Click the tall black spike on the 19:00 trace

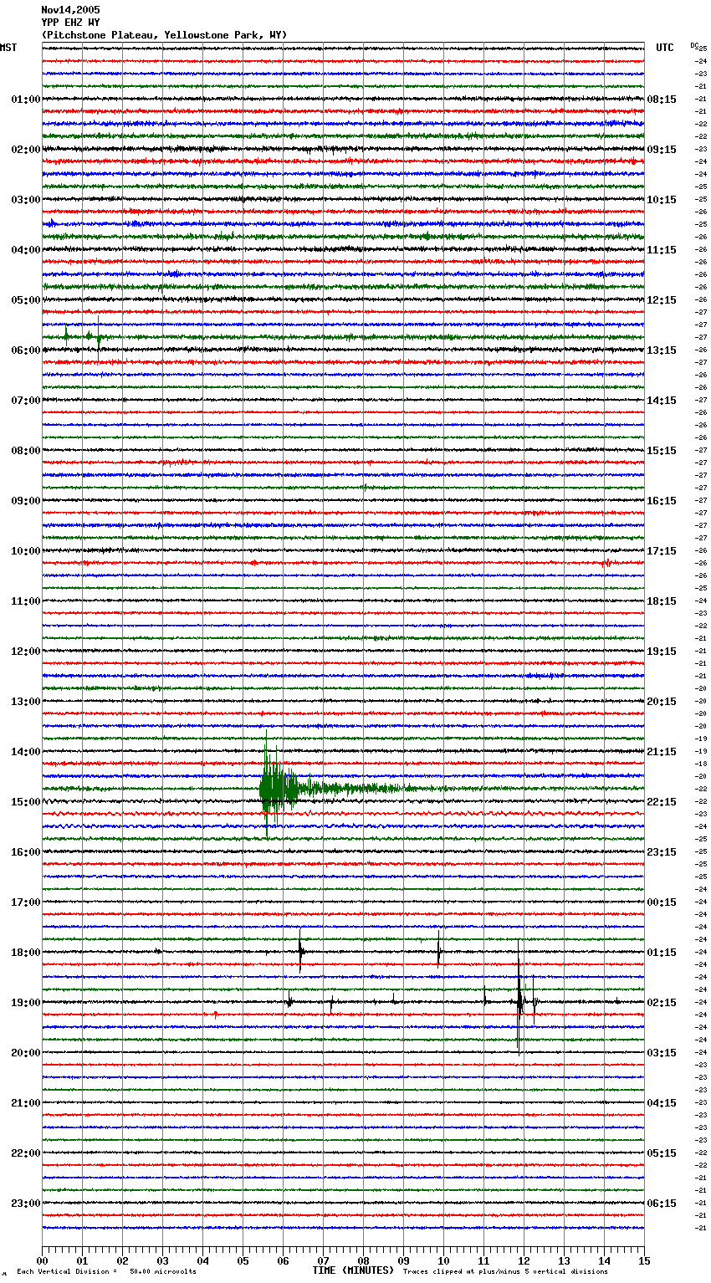[519, 997]
